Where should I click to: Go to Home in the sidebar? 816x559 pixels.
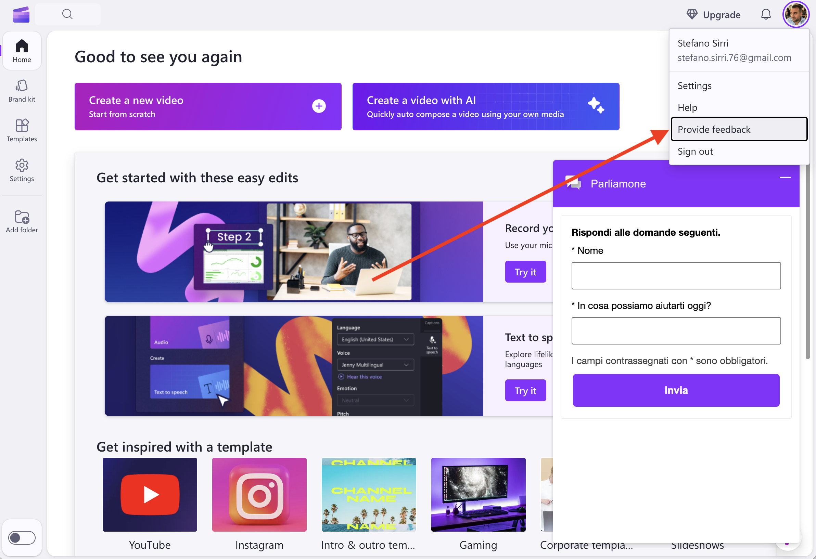22,51
